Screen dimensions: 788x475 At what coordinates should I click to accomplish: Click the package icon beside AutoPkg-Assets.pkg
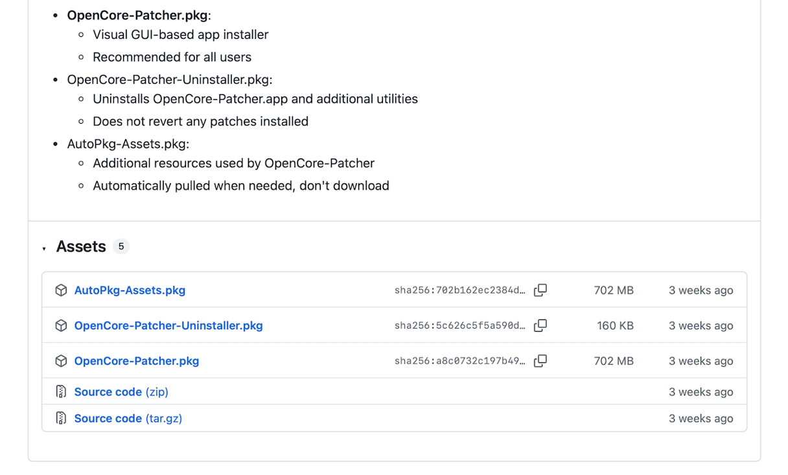click(x=61, y=290)
